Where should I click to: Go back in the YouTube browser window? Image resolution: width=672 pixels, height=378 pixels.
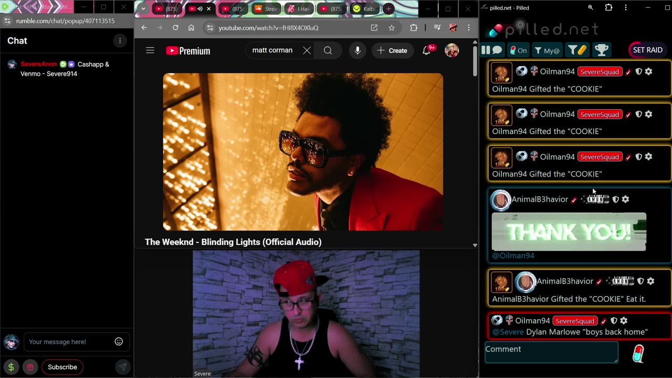pos(144,28)
